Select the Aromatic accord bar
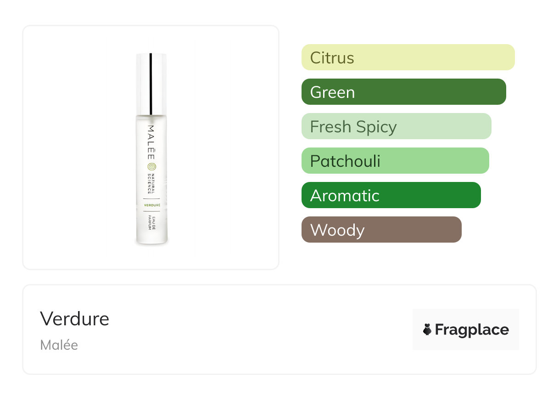 tap(391, 195)
